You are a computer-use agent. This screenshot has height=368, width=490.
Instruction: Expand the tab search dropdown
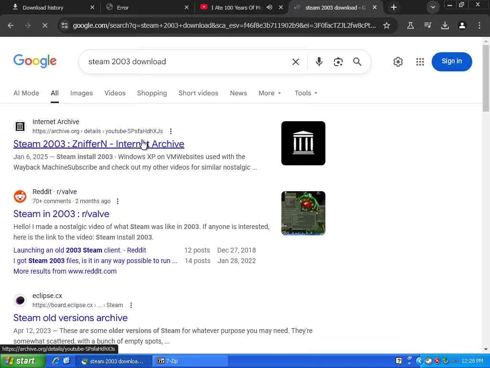point(433,8)
